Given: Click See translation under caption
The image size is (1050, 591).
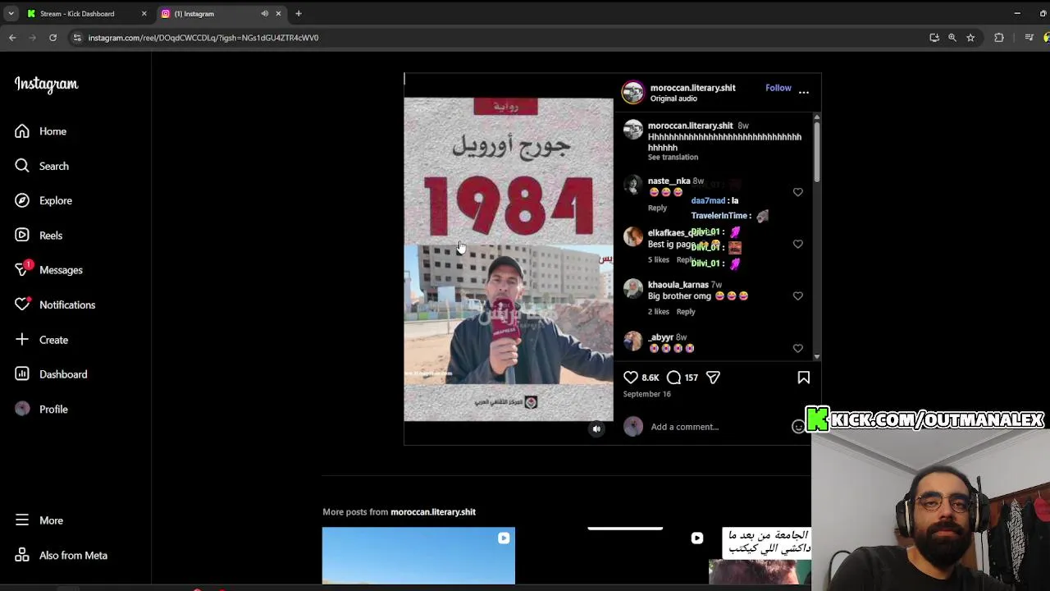Looking at the screenshot, I should coord(673,158).
